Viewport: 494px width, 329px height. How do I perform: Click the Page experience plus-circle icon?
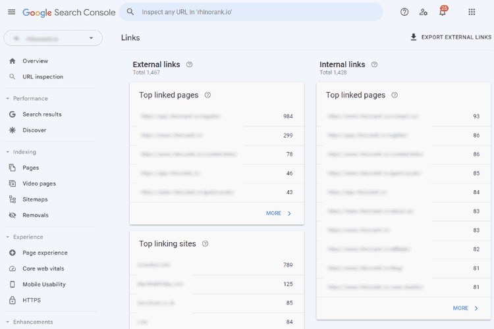(x=13, y=253)
